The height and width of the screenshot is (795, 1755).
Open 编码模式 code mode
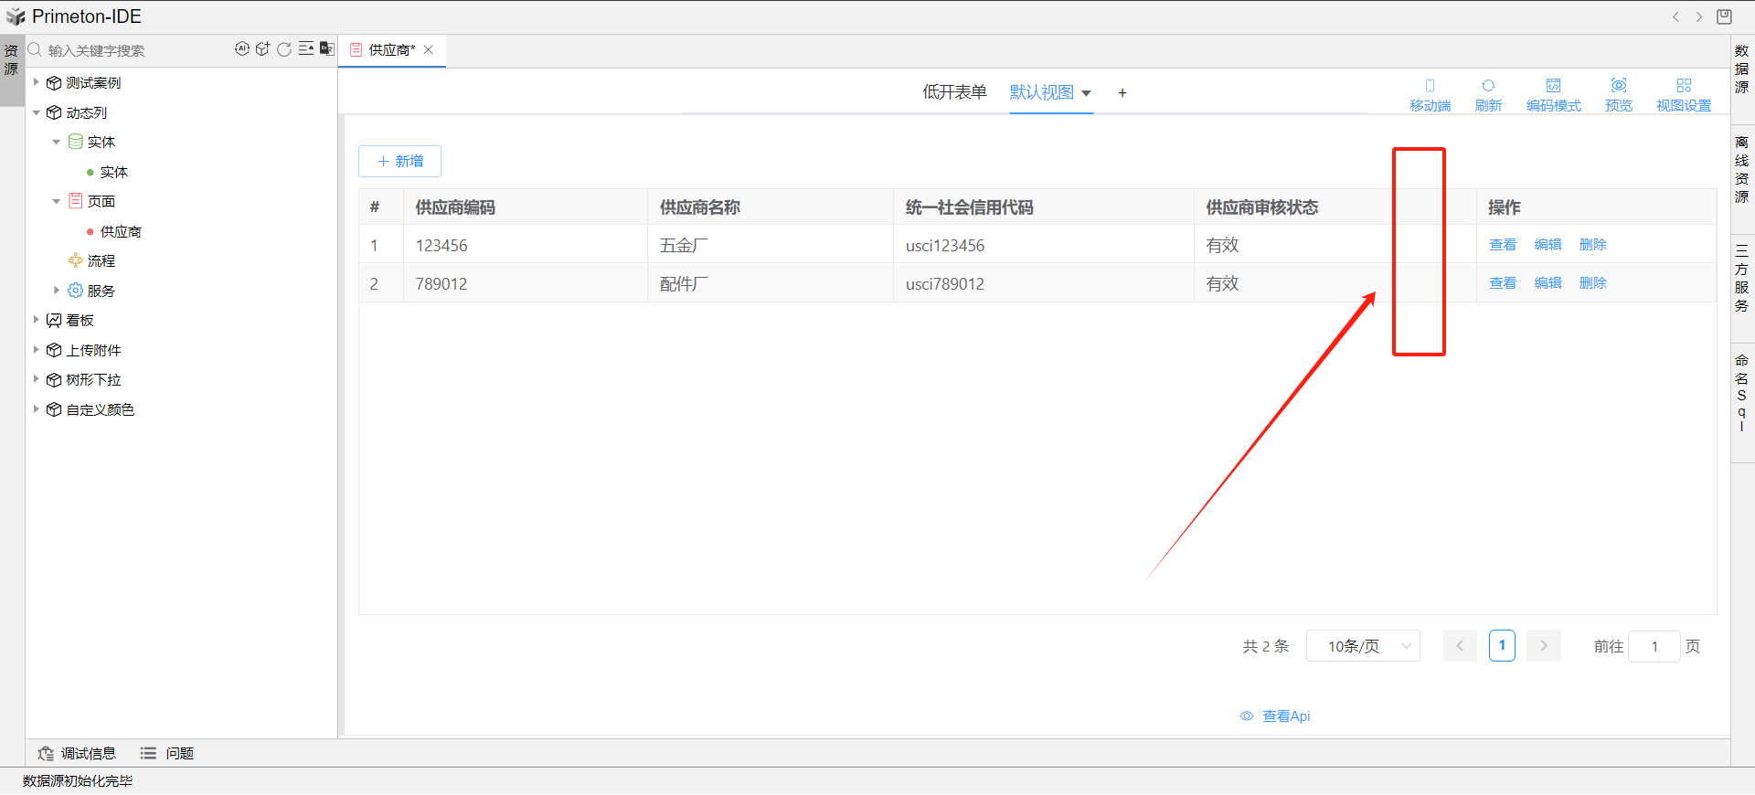(1553, 94)
